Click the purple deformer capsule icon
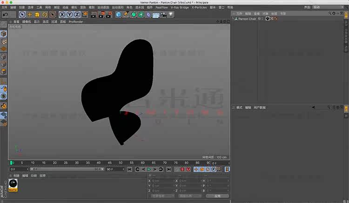This screenshot has width=349, height=203. click(148, 15)
